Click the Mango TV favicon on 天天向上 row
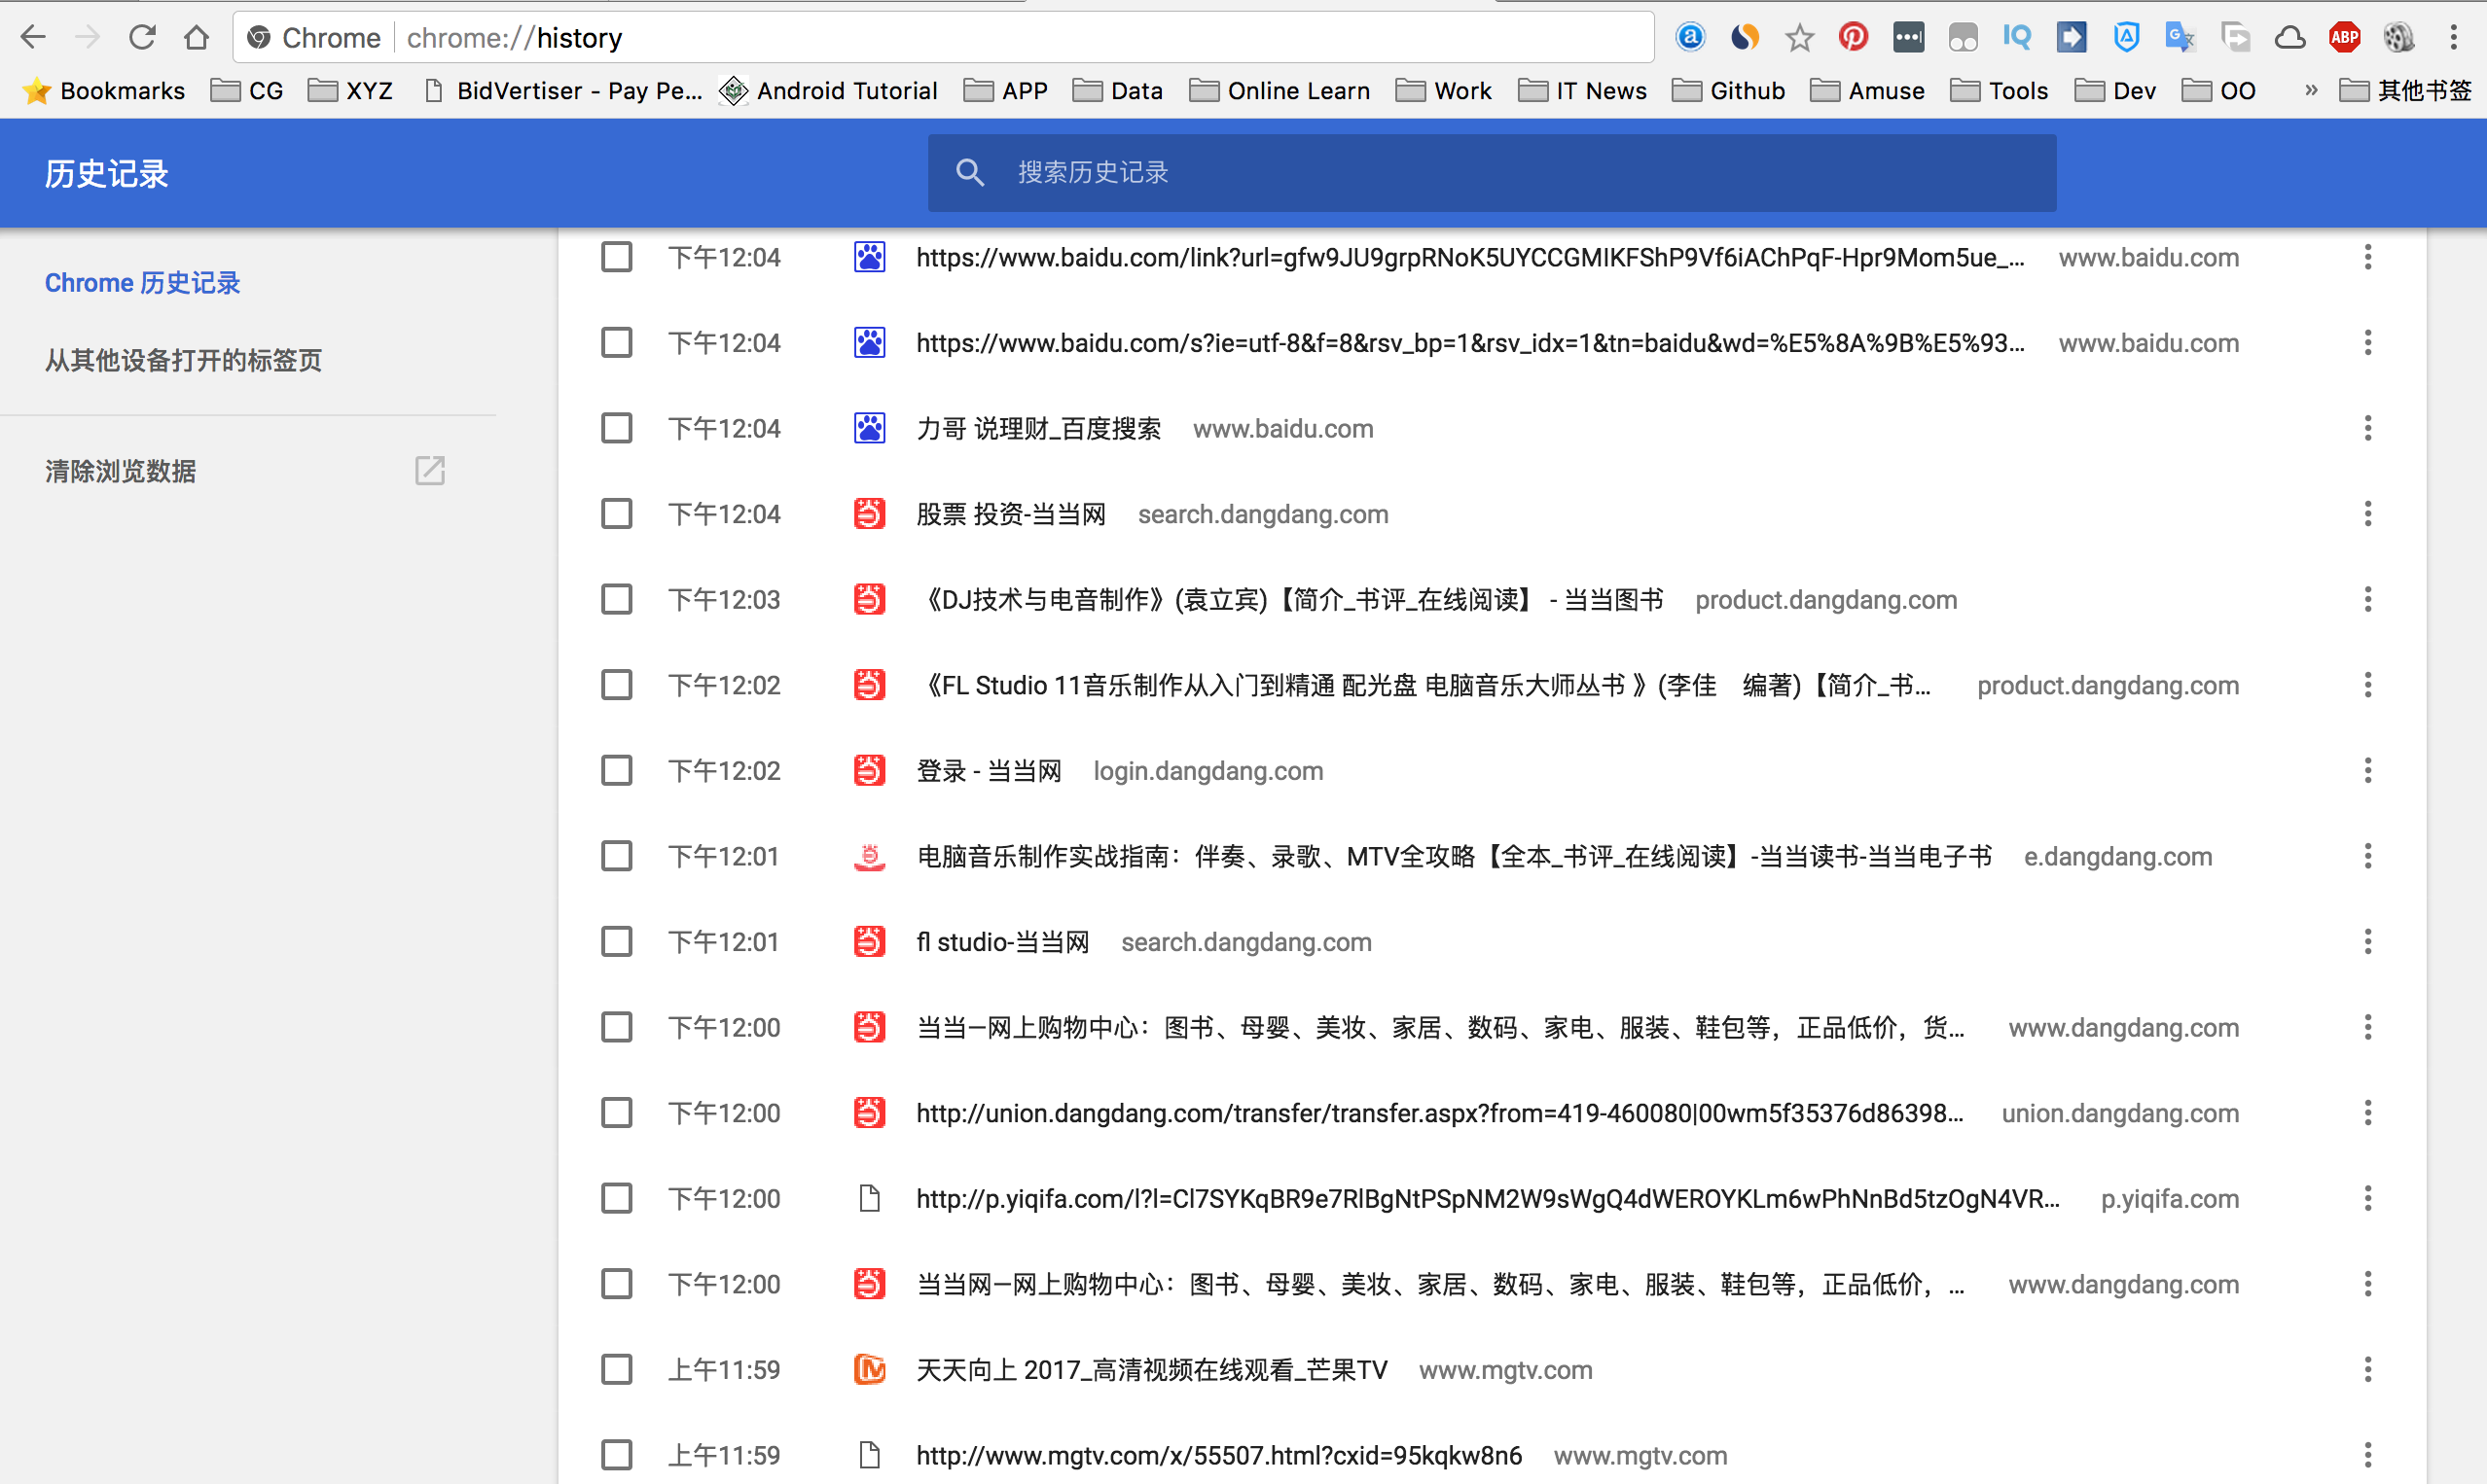Screen dimensions: 2487x1484 pyautogui.click(x=869, y=1369)
